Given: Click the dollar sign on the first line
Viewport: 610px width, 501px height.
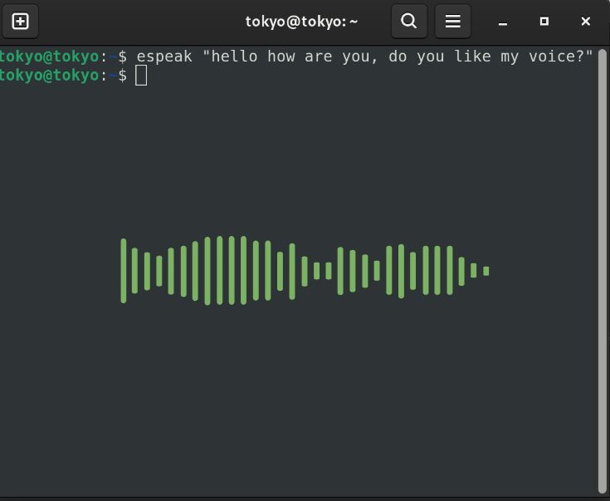Looking at the screenshot, I should [123, 56].
